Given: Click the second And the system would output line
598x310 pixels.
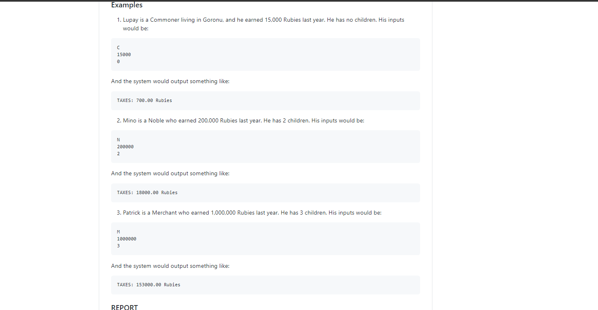Looking at the screenshot, I should click(170, 173).
